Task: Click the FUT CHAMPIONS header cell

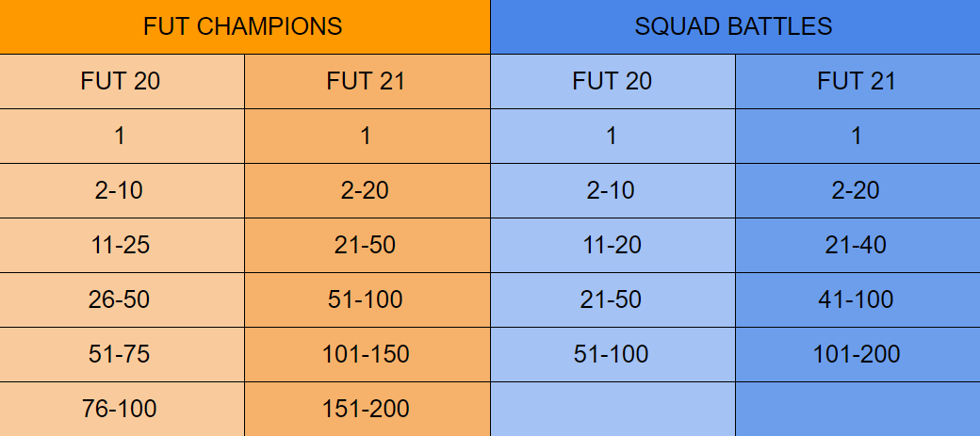Action: point(244,27)
